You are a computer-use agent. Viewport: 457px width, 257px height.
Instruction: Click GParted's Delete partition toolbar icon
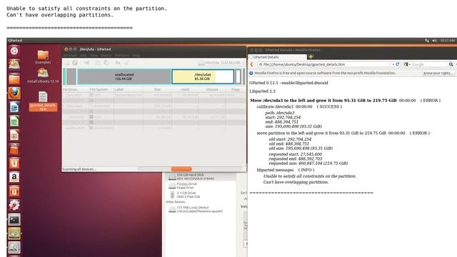[x=75, y=63]
